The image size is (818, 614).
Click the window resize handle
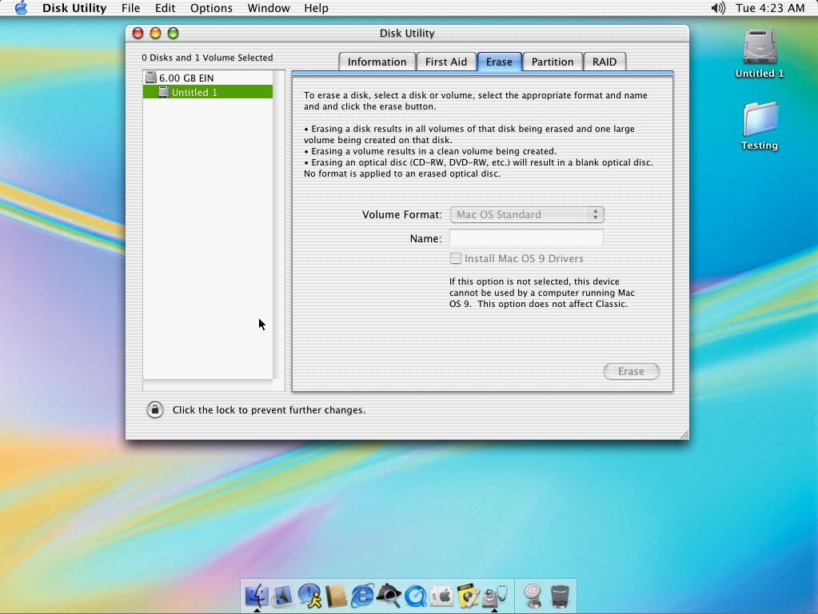point(684,435)
